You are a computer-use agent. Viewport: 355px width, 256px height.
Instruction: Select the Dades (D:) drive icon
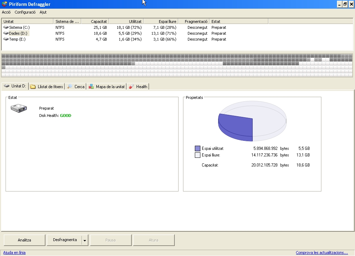[x=6, y=33]
